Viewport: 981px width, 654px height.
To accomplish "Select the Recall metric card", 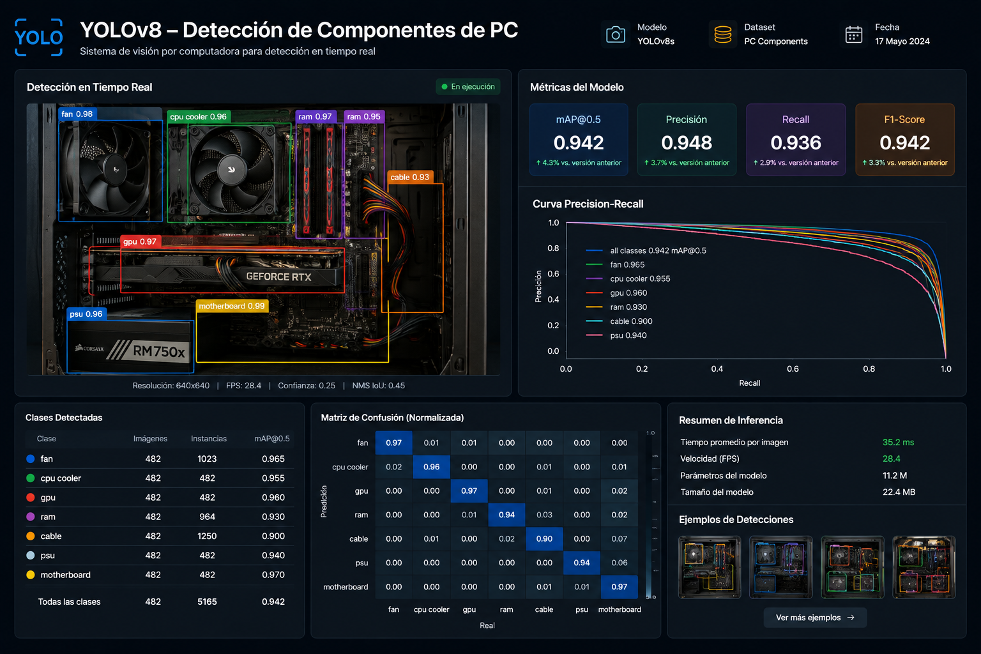I will 796,140.
